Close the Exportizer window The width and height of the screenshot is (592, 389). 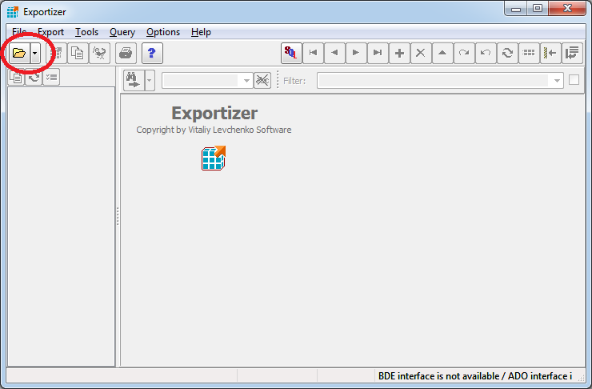click(567, 8)
